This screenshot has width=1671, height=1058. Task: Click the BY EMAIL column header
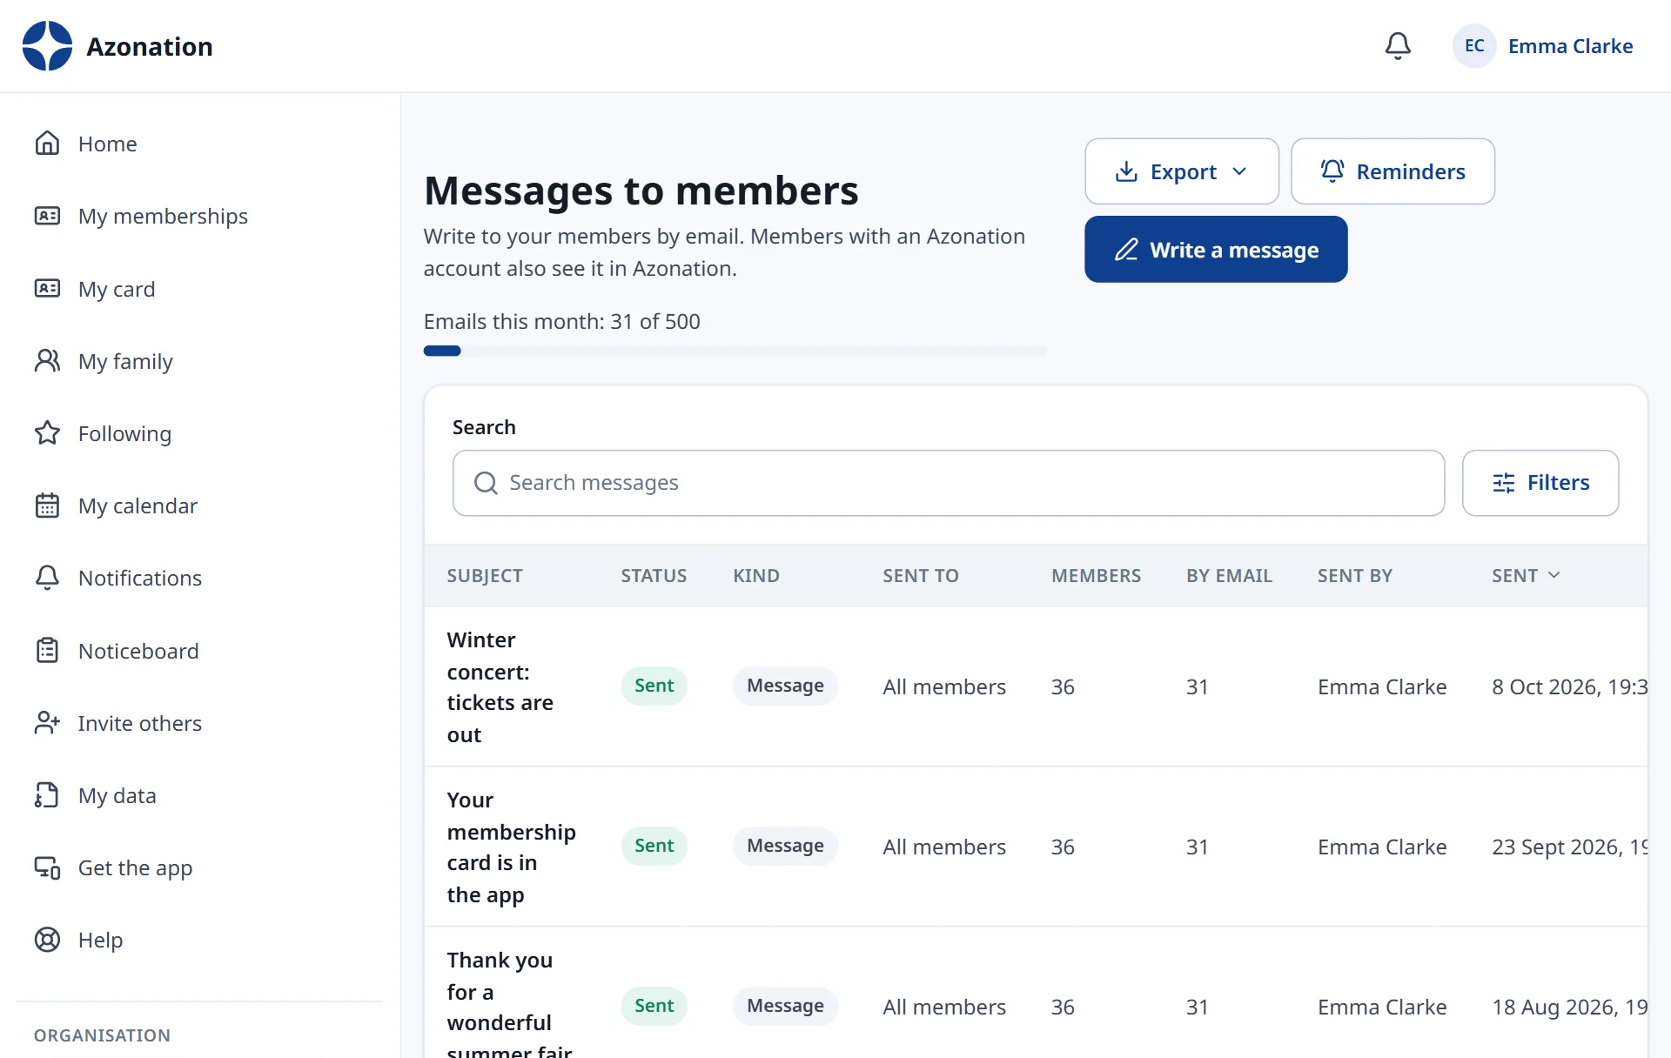1229,576
